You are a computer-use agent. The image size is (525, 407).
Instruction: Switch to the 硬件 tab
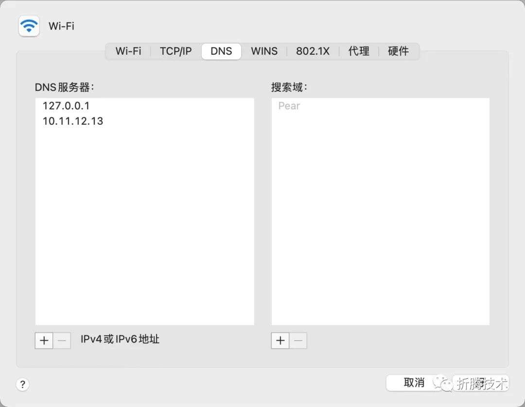(x=399, y=51)
